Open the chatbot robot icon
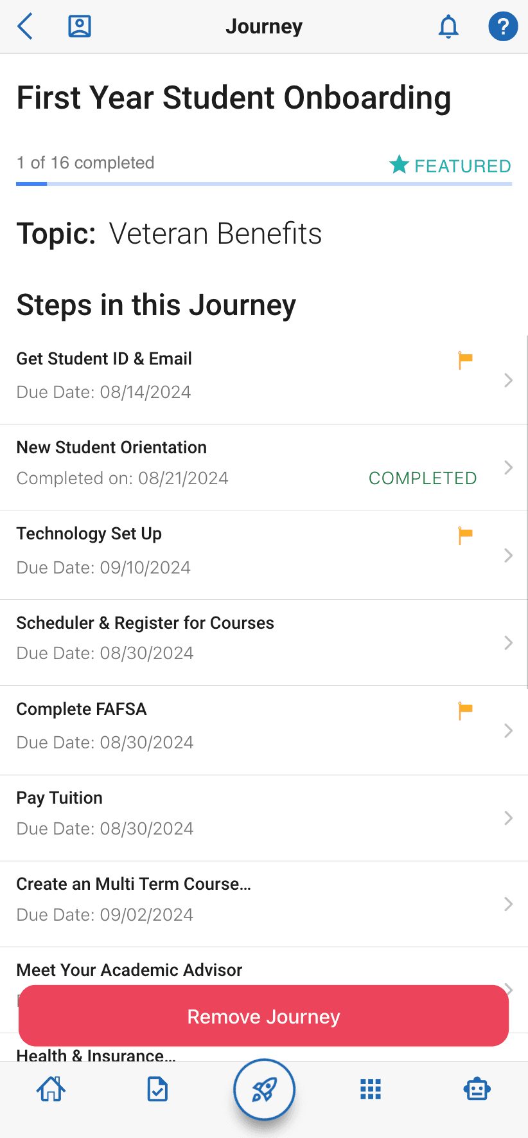This screenshot has height=1138, width=528. (477, 1089)
